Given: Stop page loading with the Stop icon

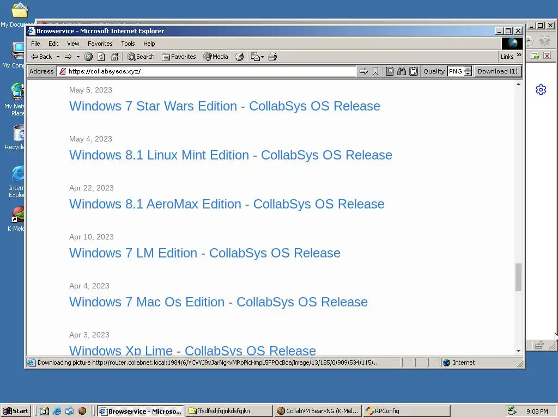Looking at the screenshot, I should [x=88, y=57].
